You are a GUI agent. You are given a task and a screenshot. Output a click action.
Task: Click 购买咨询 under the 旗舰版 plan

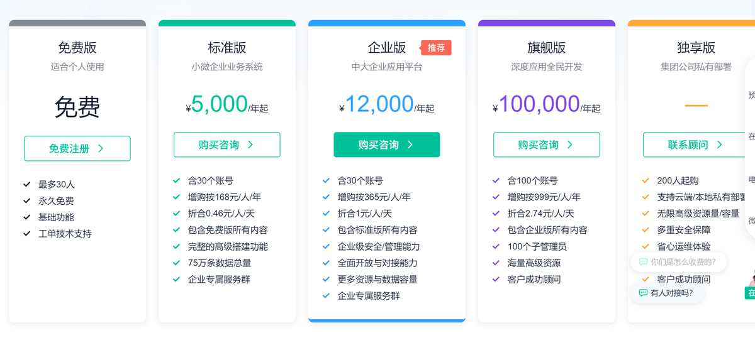[x=546, y=144]
